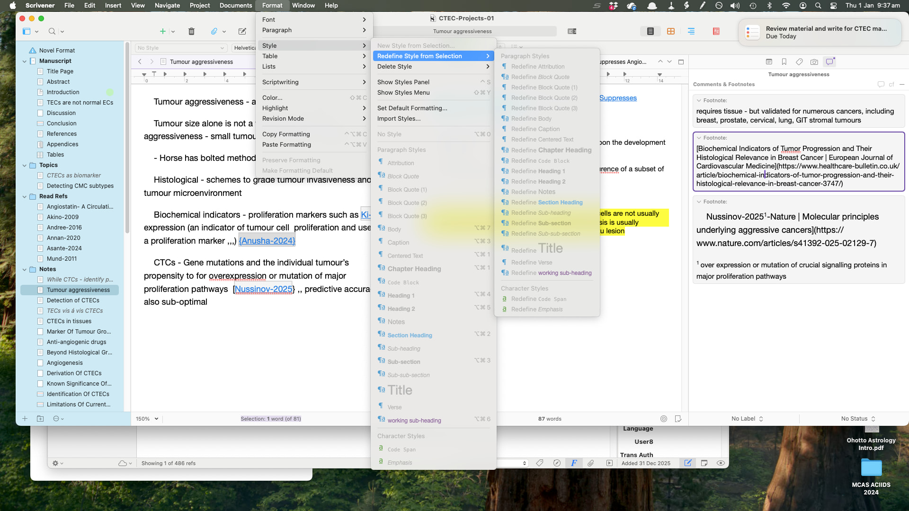Screen dimensions: 909x511
Task: Open the Metadata tag inspector icon
Action: click(799, 62)
